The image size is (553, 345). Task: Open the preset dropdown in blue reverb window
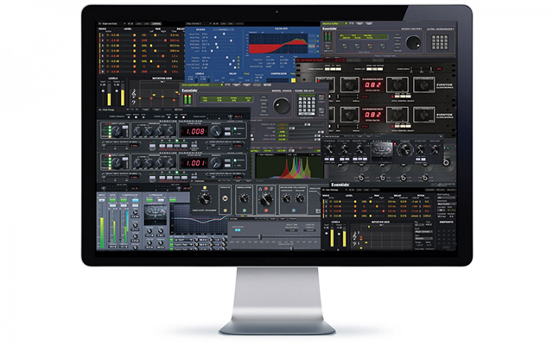(x=200, y=24)
